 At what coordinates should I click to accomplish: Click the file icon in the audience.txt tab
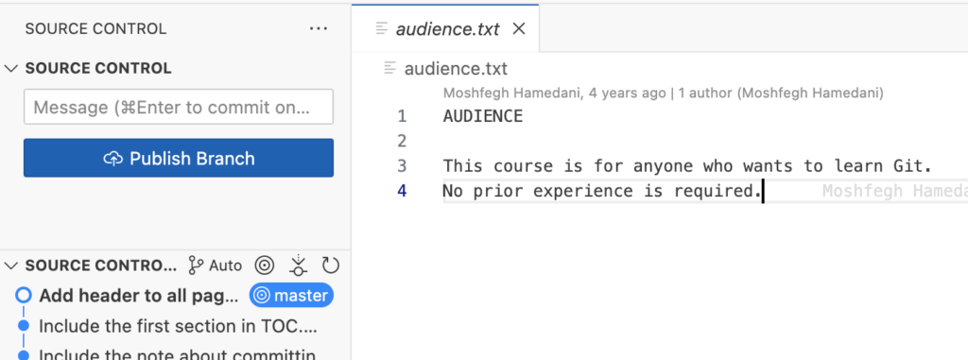click(x=382, y=28)
